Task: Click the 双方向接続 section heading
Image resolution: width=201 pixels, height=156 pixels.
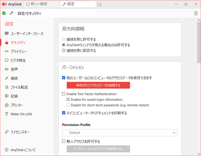Action: point(73,29)
